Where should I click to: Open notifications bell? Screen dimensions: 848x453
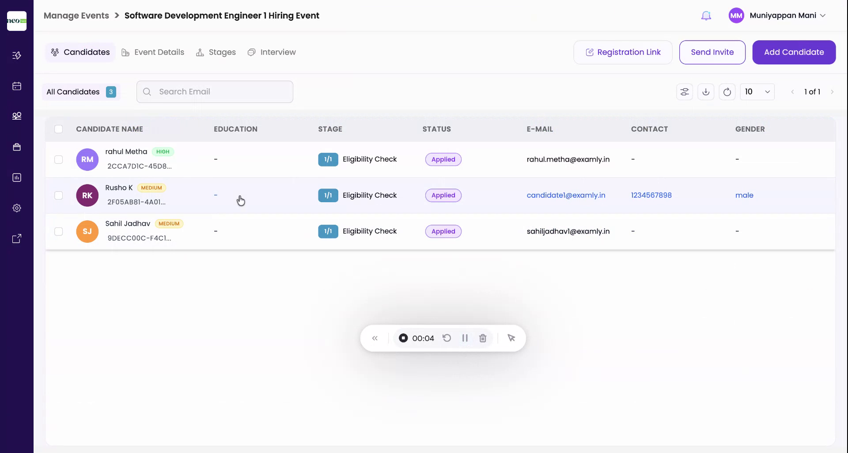[706, 15]
